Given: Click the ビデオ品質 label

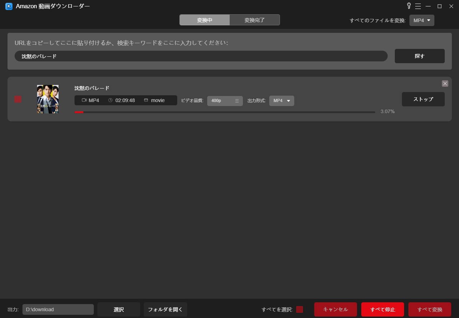Looking at the screenshot, I should pyautogui.click(x=192, y=101).
